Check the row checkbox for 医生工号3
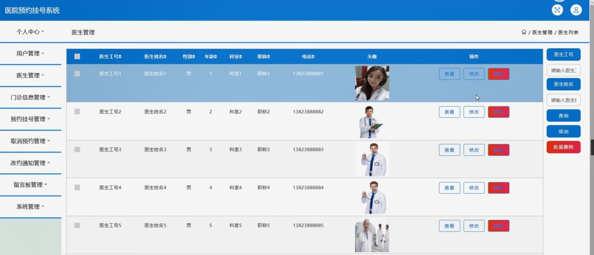 pyautogui.click(x=77, y=149)
